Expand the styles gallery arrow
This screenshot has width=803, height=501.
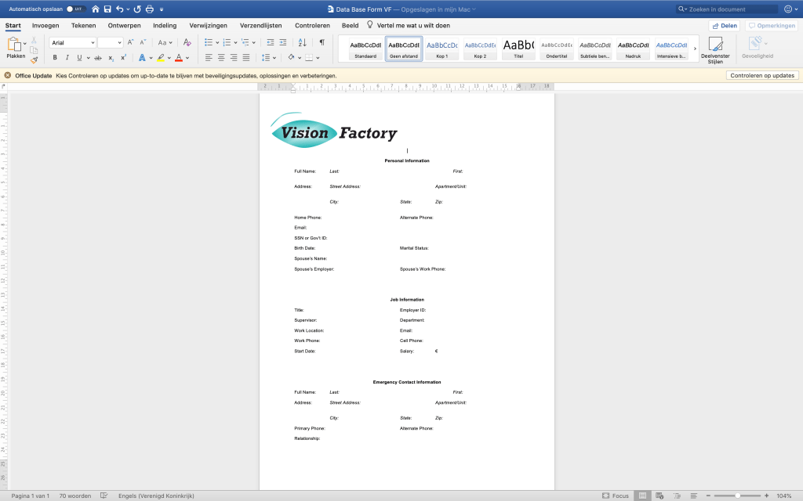point(695,49)
